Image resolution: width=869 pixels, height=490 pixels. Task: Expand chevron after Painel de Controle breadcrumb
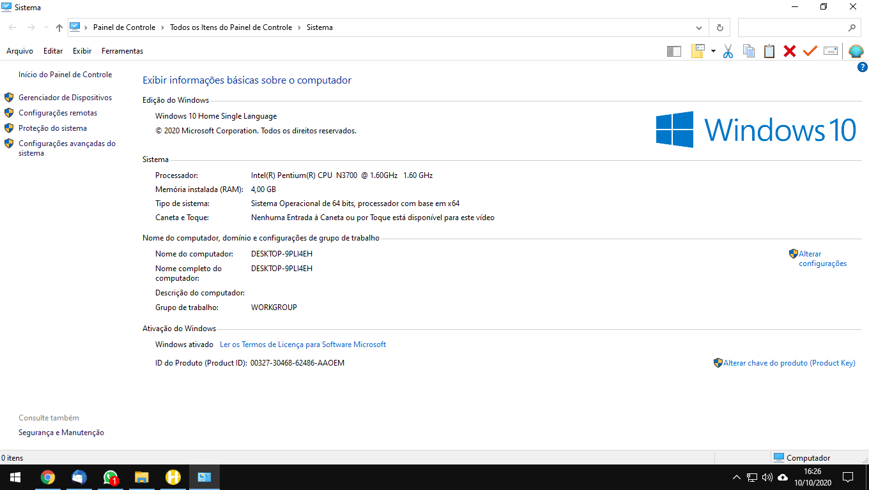coord(163,27)
